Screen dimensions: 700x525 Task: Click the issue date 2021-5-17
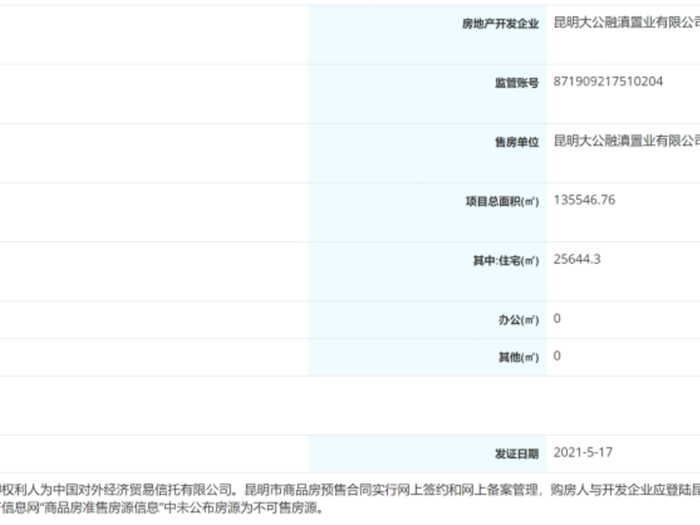(583, 453)
